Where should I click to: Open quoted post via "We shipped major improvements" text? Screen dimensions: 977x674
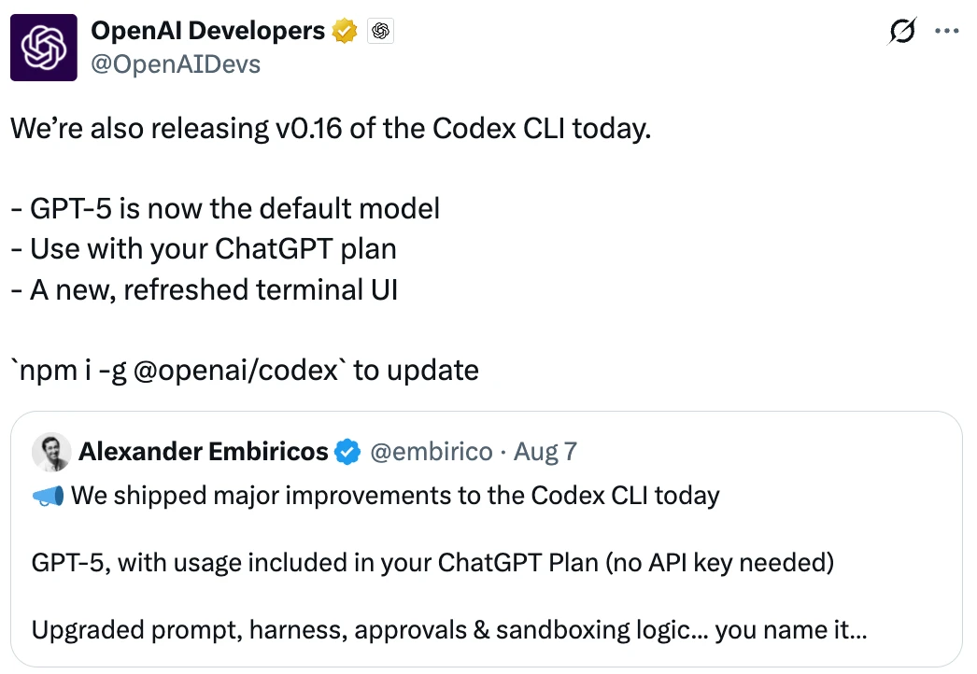point(394,495)
